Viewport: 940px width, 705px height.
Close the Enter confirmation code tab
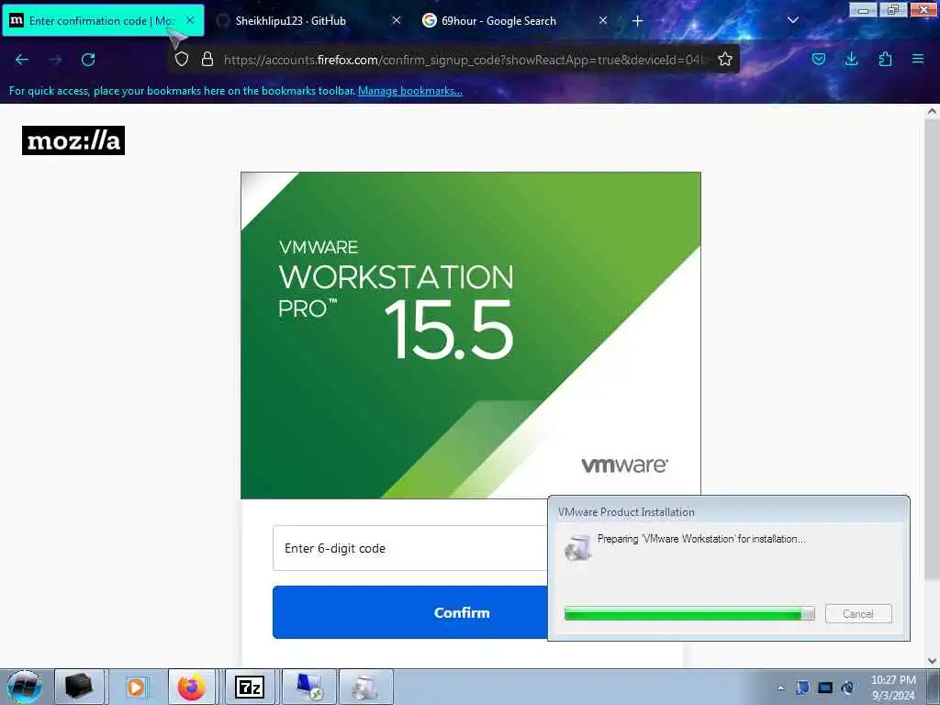(190, 20)
